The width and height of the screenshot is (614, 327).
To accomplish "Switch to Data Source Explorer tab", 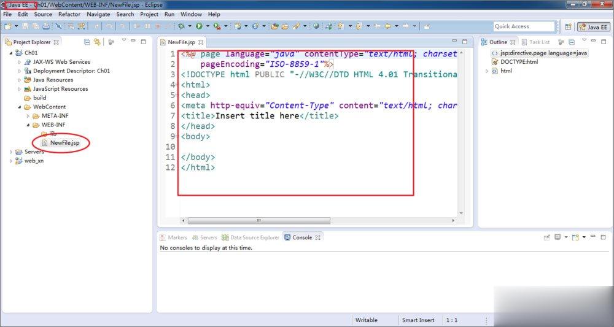I will [x=251, y=237].
